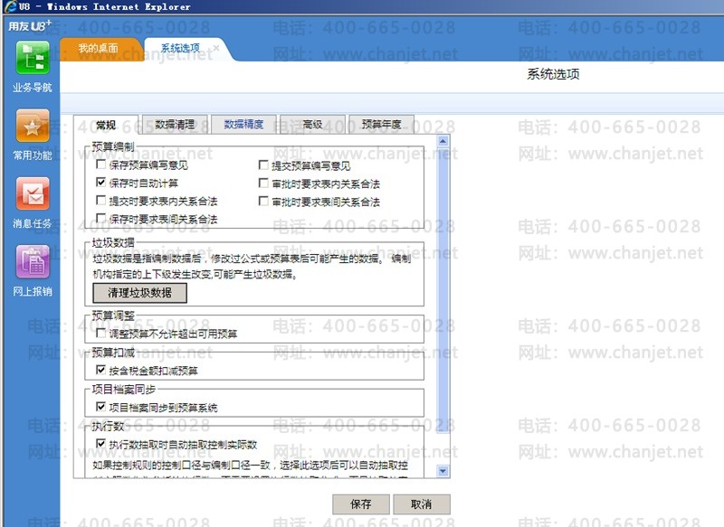Image resolution: width=724 pixels, height=527 pixels.
Task: Switch to 数据精度 tab
Action: coord(243,125)
